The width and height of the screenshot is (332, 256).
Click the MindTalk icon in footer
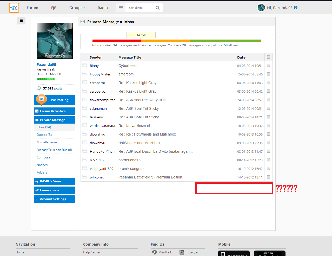[x=155, y=252]
